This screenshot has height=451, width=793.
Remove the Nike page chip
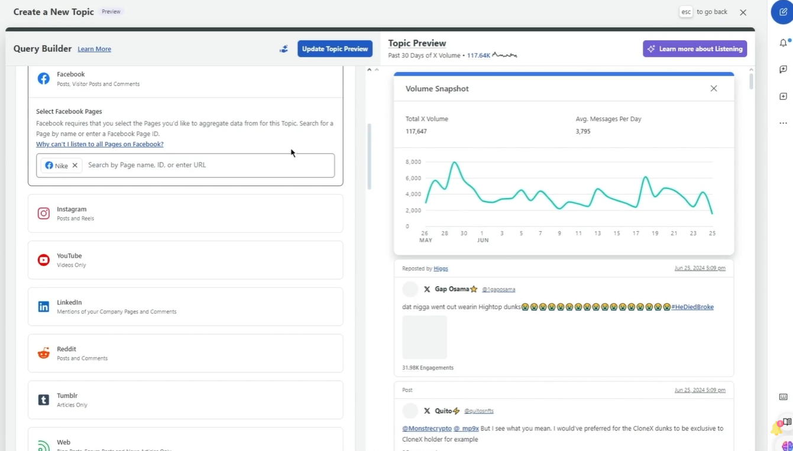pyautogui.click(x=75, y=166)
